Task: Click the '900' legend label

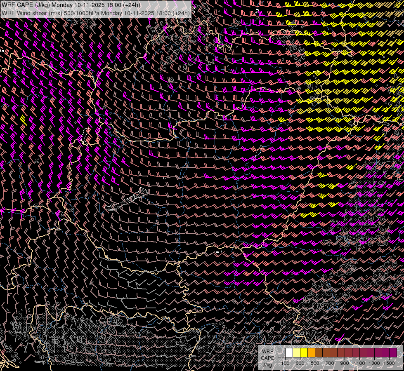Action: point(345,363)
